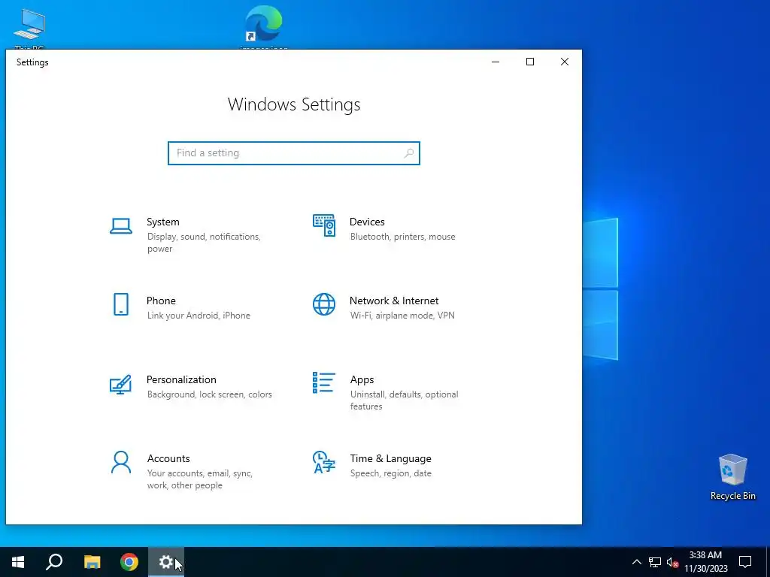Focus the Find a setting search box
The height and width of the screenshot is (577, 770).
tap(294, 153)
